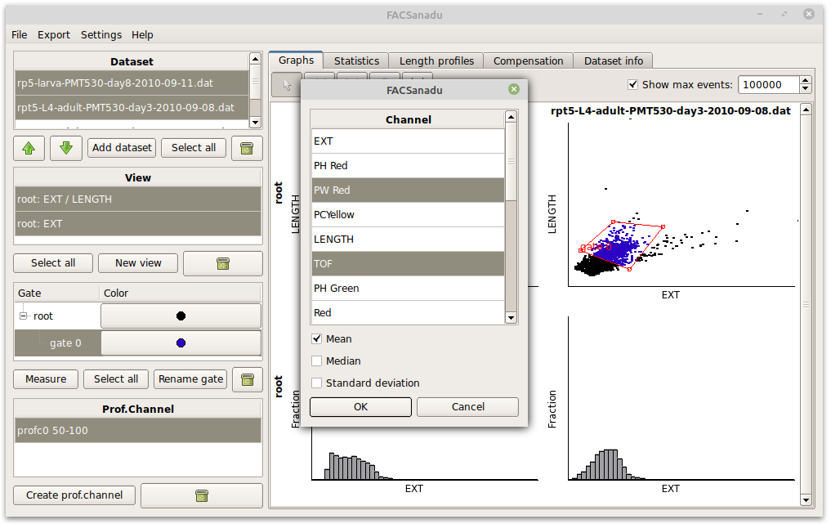Screen dimensions: 831x524
Task: Select rp5-larva-PMT530-day8 dataset row
Action: tap(132, 83)
